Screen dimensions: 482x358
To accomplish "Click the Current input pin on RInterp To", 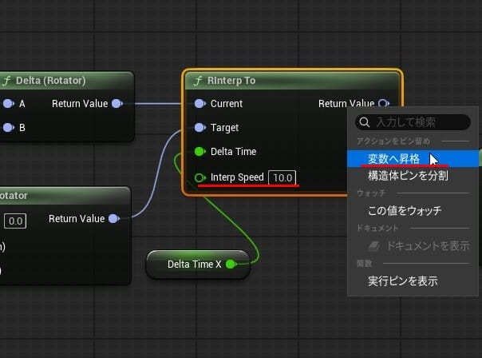I will point(200,103).
